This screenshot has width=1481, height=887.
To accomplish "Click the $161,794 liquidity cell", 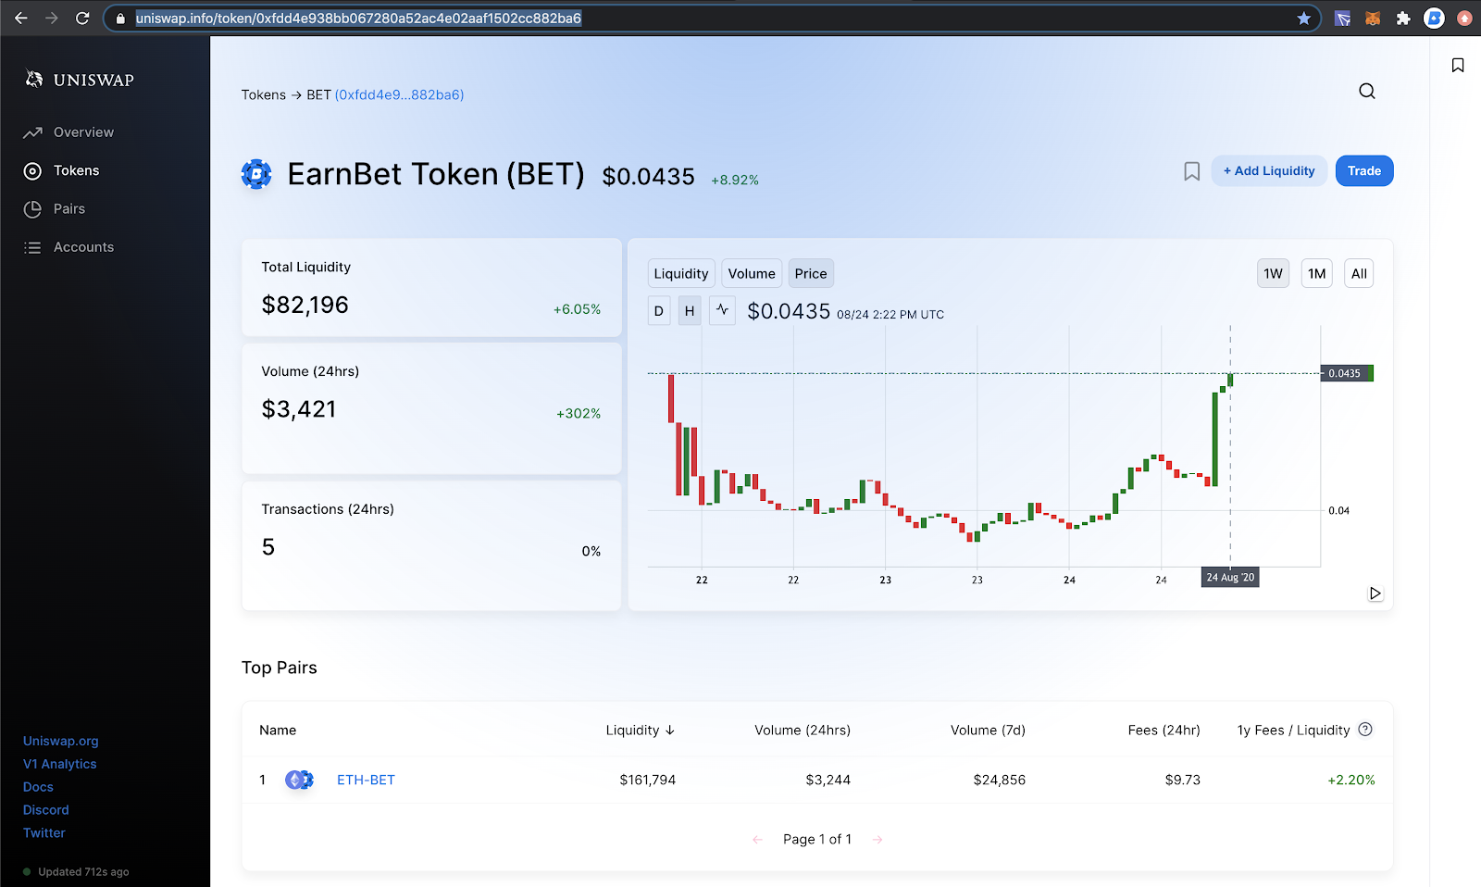I will tap(648, 780).
